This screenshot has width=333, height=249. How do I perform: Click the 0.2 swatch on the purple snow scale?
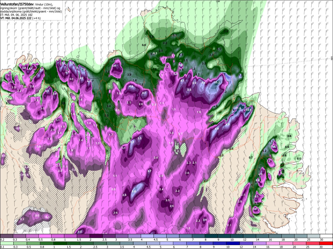pyautogui.click(x=7, y=236)
